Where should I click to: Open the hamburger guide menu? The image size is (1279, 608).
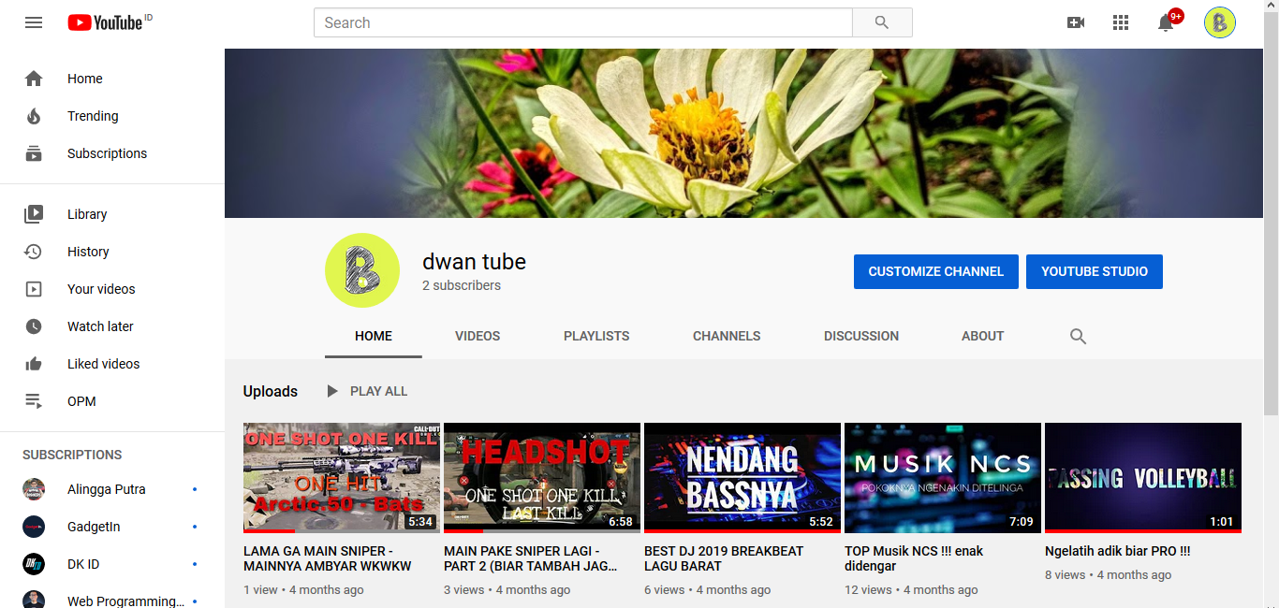coord(34,22)
